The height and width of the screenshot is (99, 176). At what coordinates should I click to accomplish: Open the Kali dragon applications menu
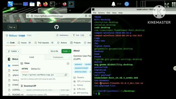point(10,4)
